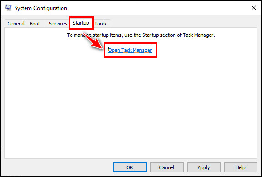Select the Services tab
Image resolution: width=262 pixels, height=177 pixels.
tap(58, 24)
